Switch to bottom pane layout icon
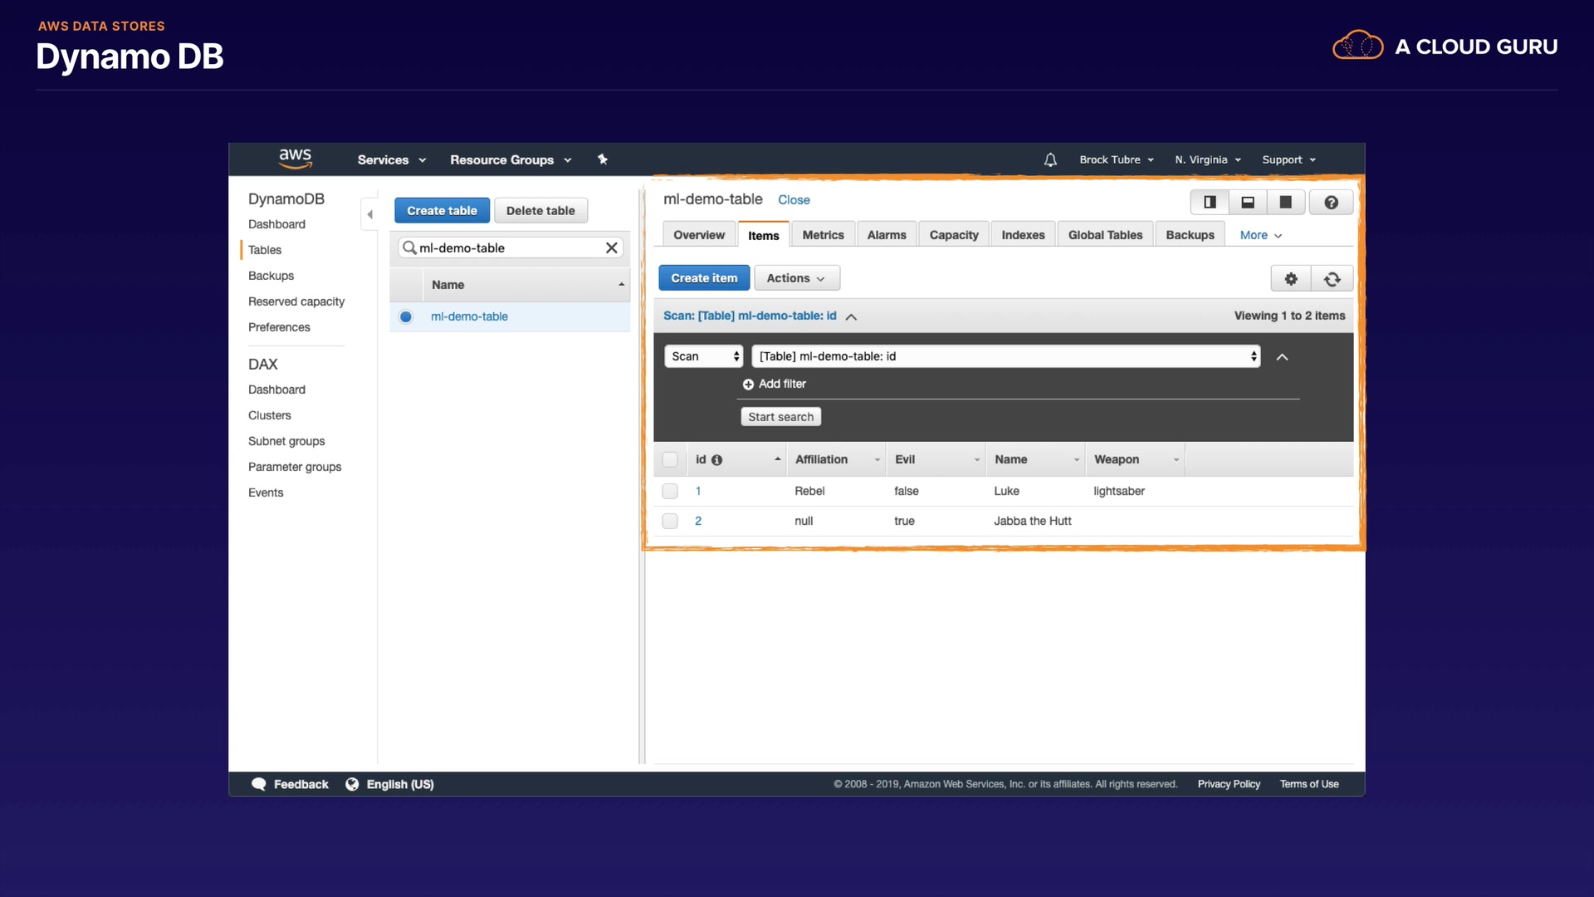 pos(1247,202)
